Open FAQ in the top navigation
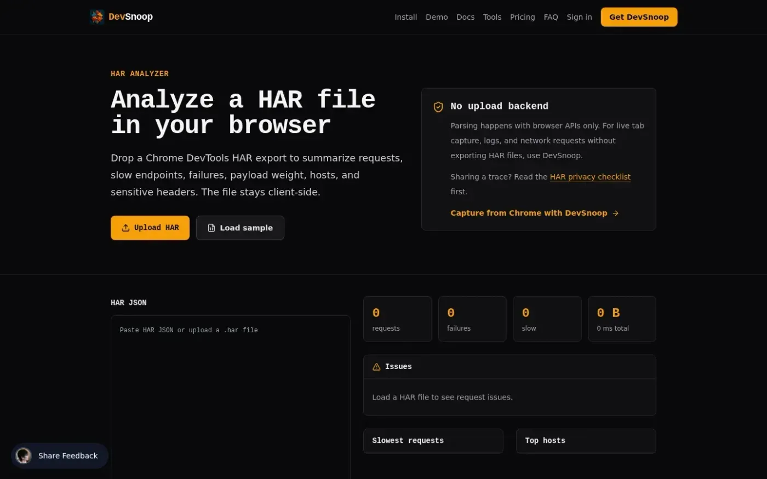Image resolution: width=767 pixels, height=479 pixels. [551, 17]
